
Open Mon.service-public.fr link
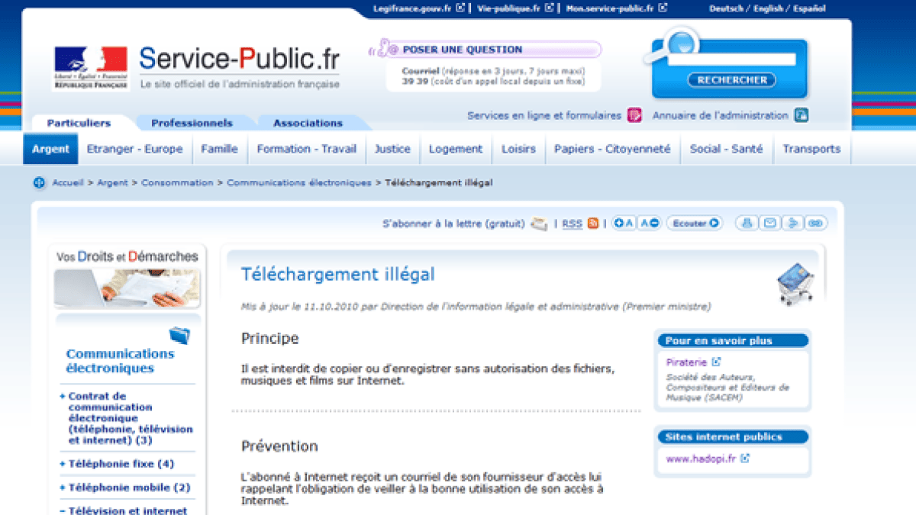click(609, 8)
